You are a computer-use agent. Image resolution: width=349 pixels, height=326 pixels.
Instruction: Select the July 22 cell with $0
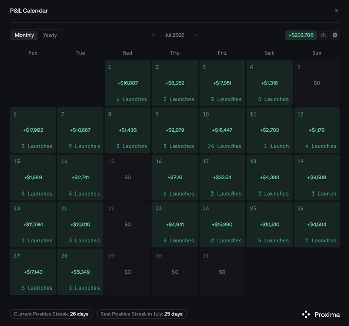pos(127,225)
